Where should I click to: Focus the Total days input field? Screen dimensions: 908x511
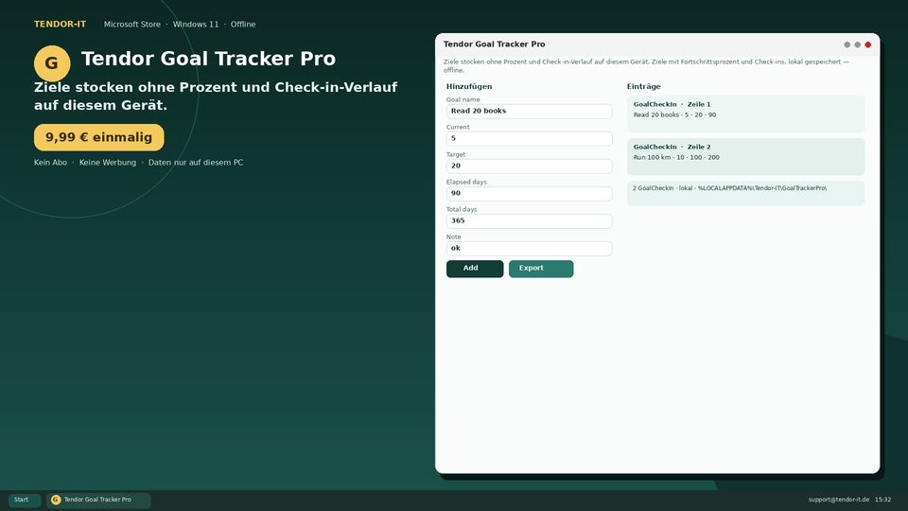point(529,220)
